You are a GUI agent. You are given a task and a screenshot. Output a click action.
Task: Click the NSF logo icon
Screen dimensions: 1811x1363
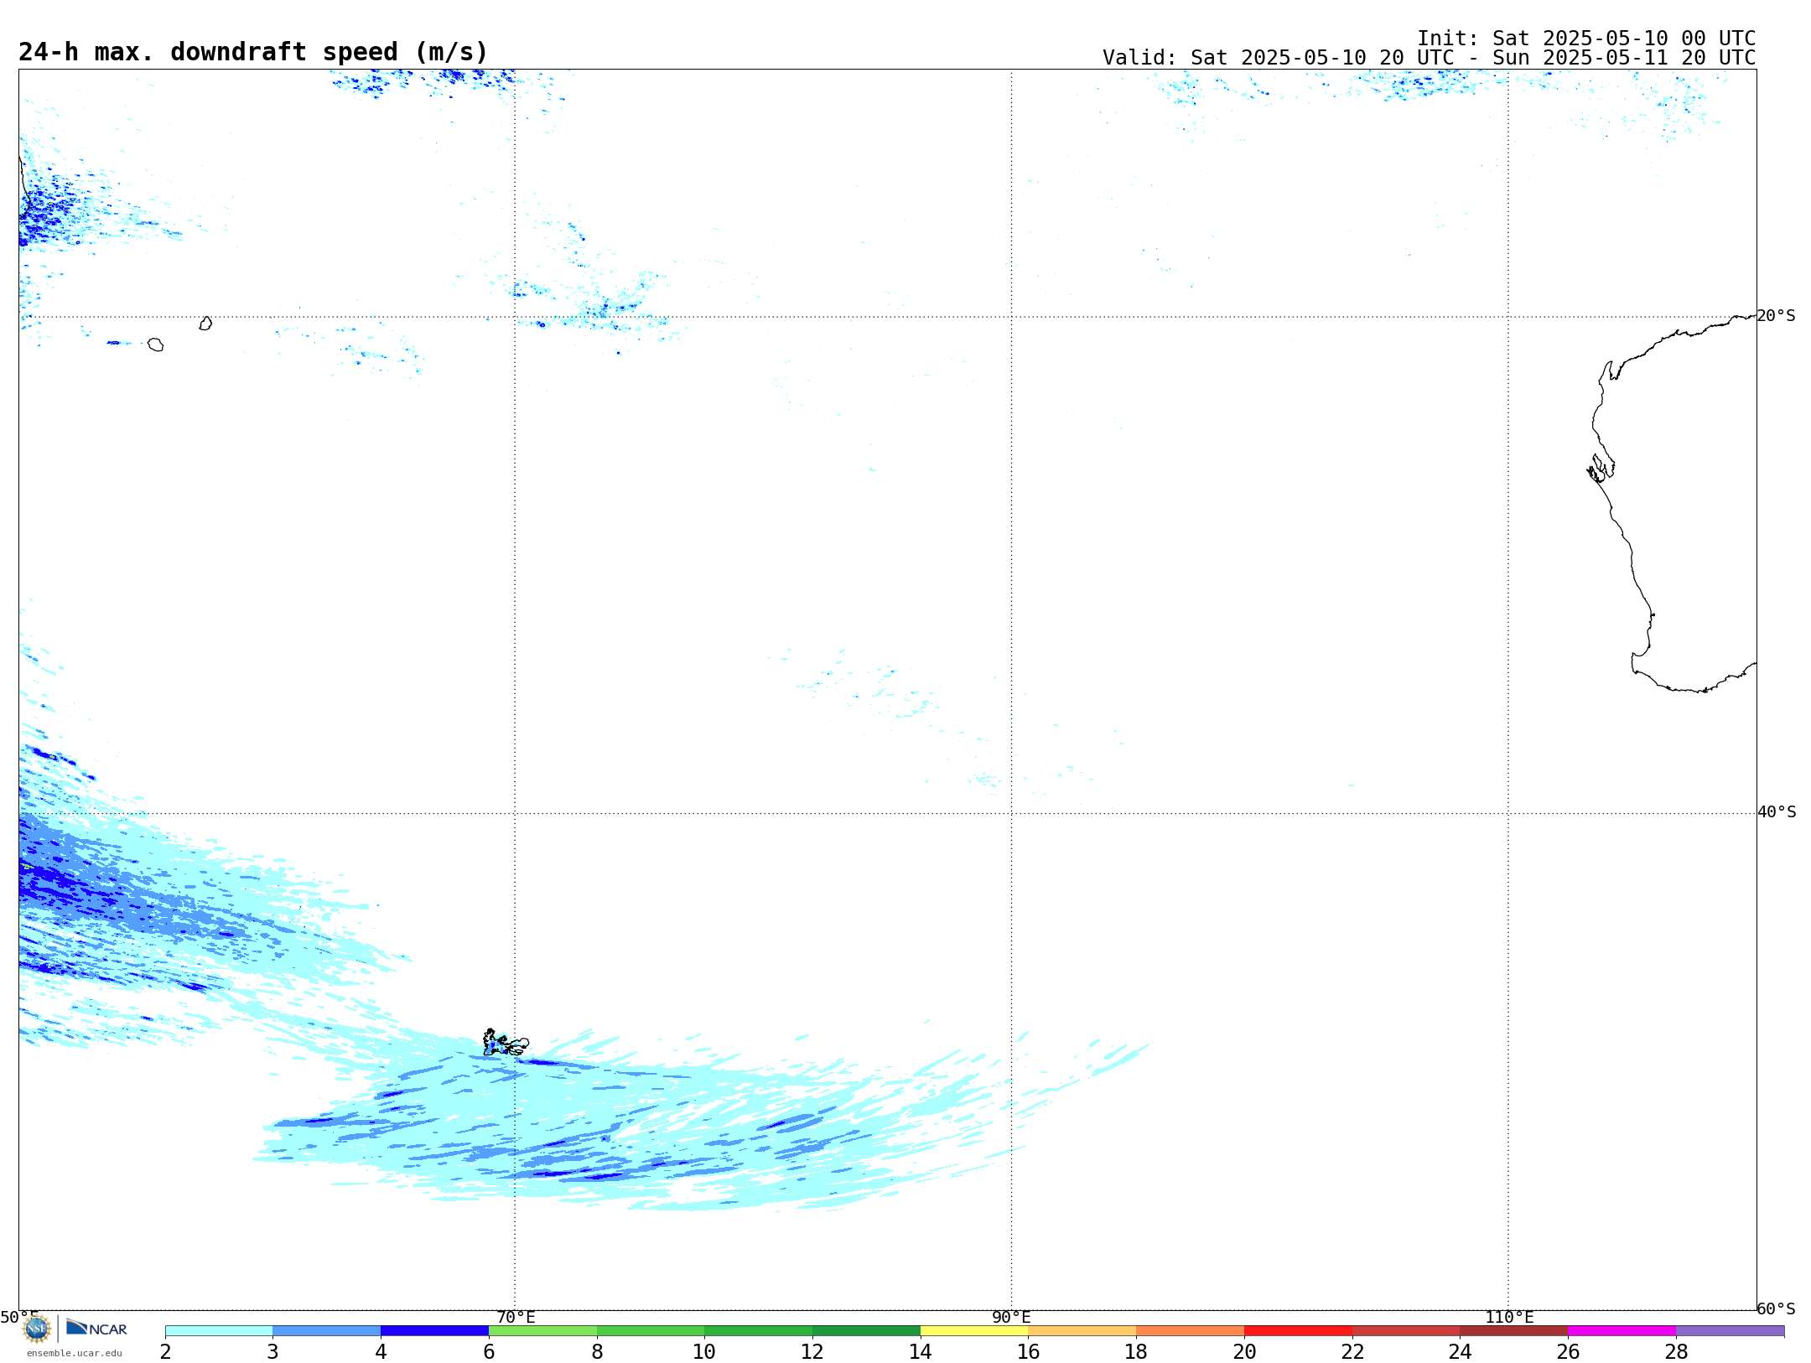coord(37,1329)
